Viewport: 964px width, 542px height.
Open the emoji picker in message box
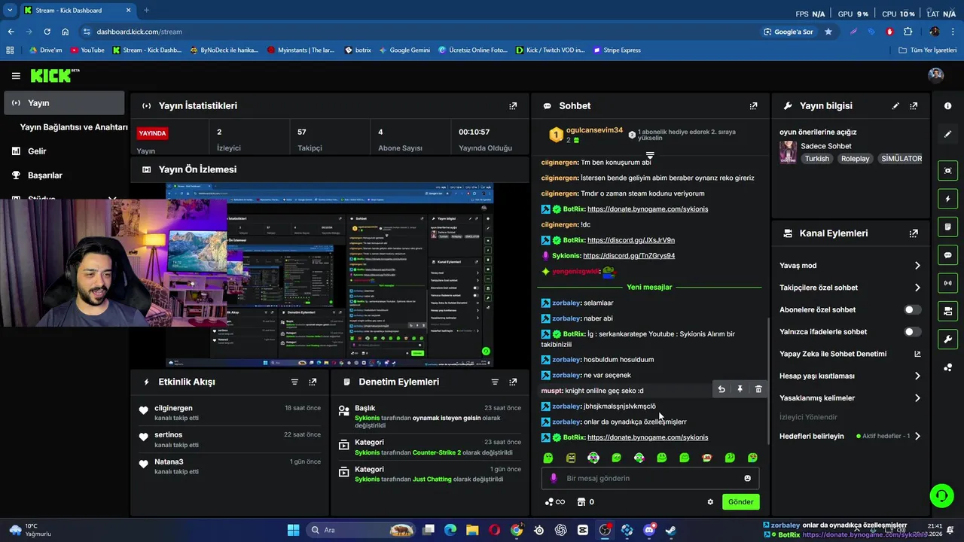coord(747,478)
